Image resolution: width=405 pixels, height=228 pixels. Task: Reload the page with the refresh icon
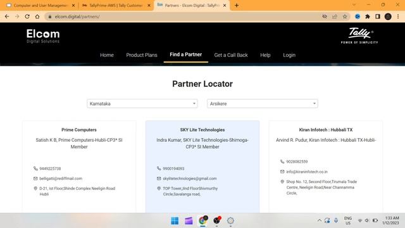(27, 16)
